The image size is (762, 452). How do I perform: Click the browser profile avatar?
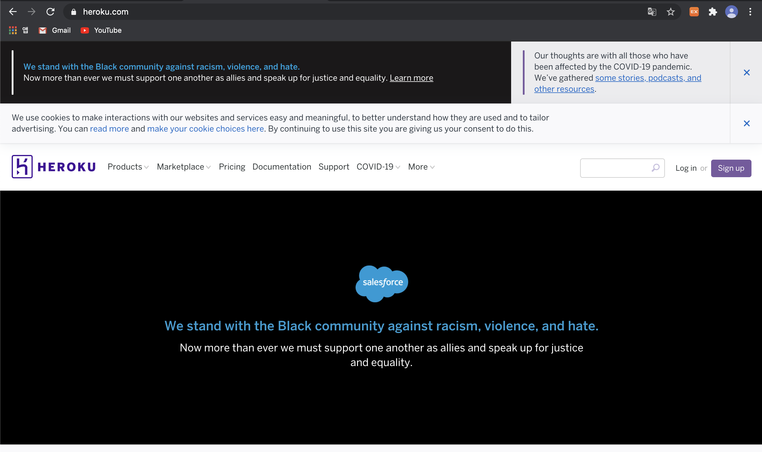pos(732,12)
